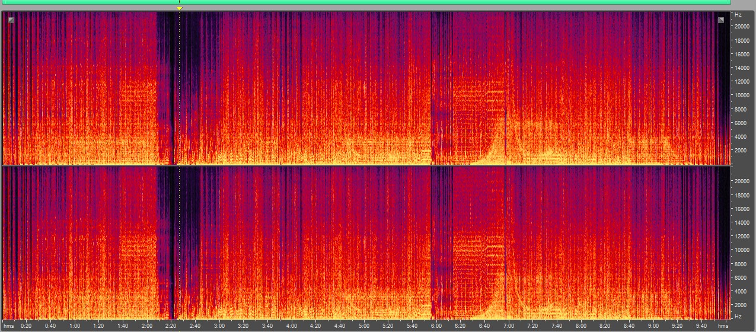Image resolution: width=756 pixels, height=332 pixels.
Task: Click 6000 on the lower channel frequency scale
Action: tap(742, 277)
